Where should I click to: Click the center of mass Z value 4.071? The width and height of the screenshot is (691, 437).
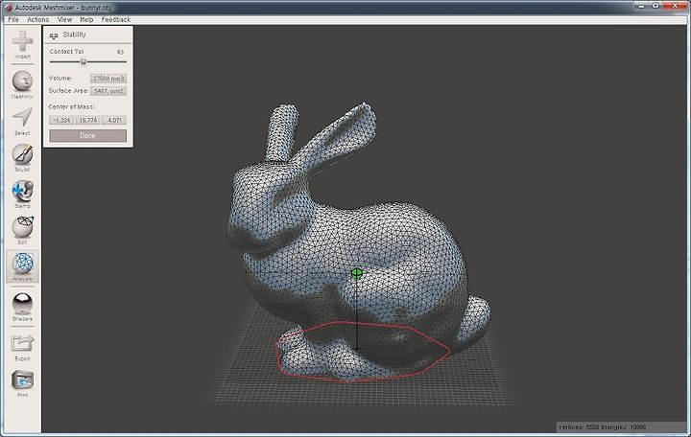coord(114,120)
